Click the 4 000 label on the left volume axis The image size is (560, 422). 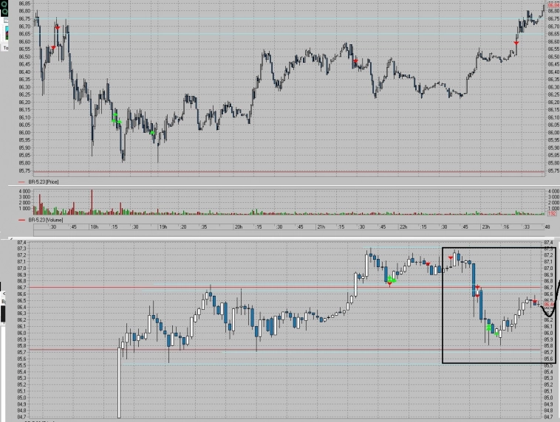24,191
